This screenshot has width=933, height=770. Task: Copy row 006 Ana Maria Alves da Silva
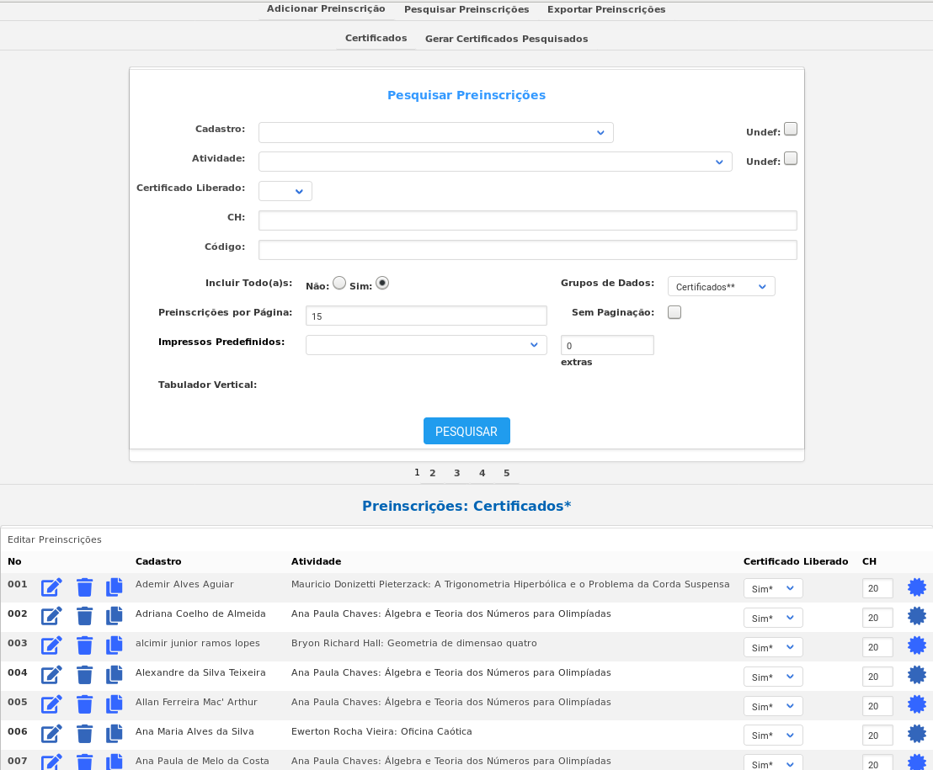(115, 734)
